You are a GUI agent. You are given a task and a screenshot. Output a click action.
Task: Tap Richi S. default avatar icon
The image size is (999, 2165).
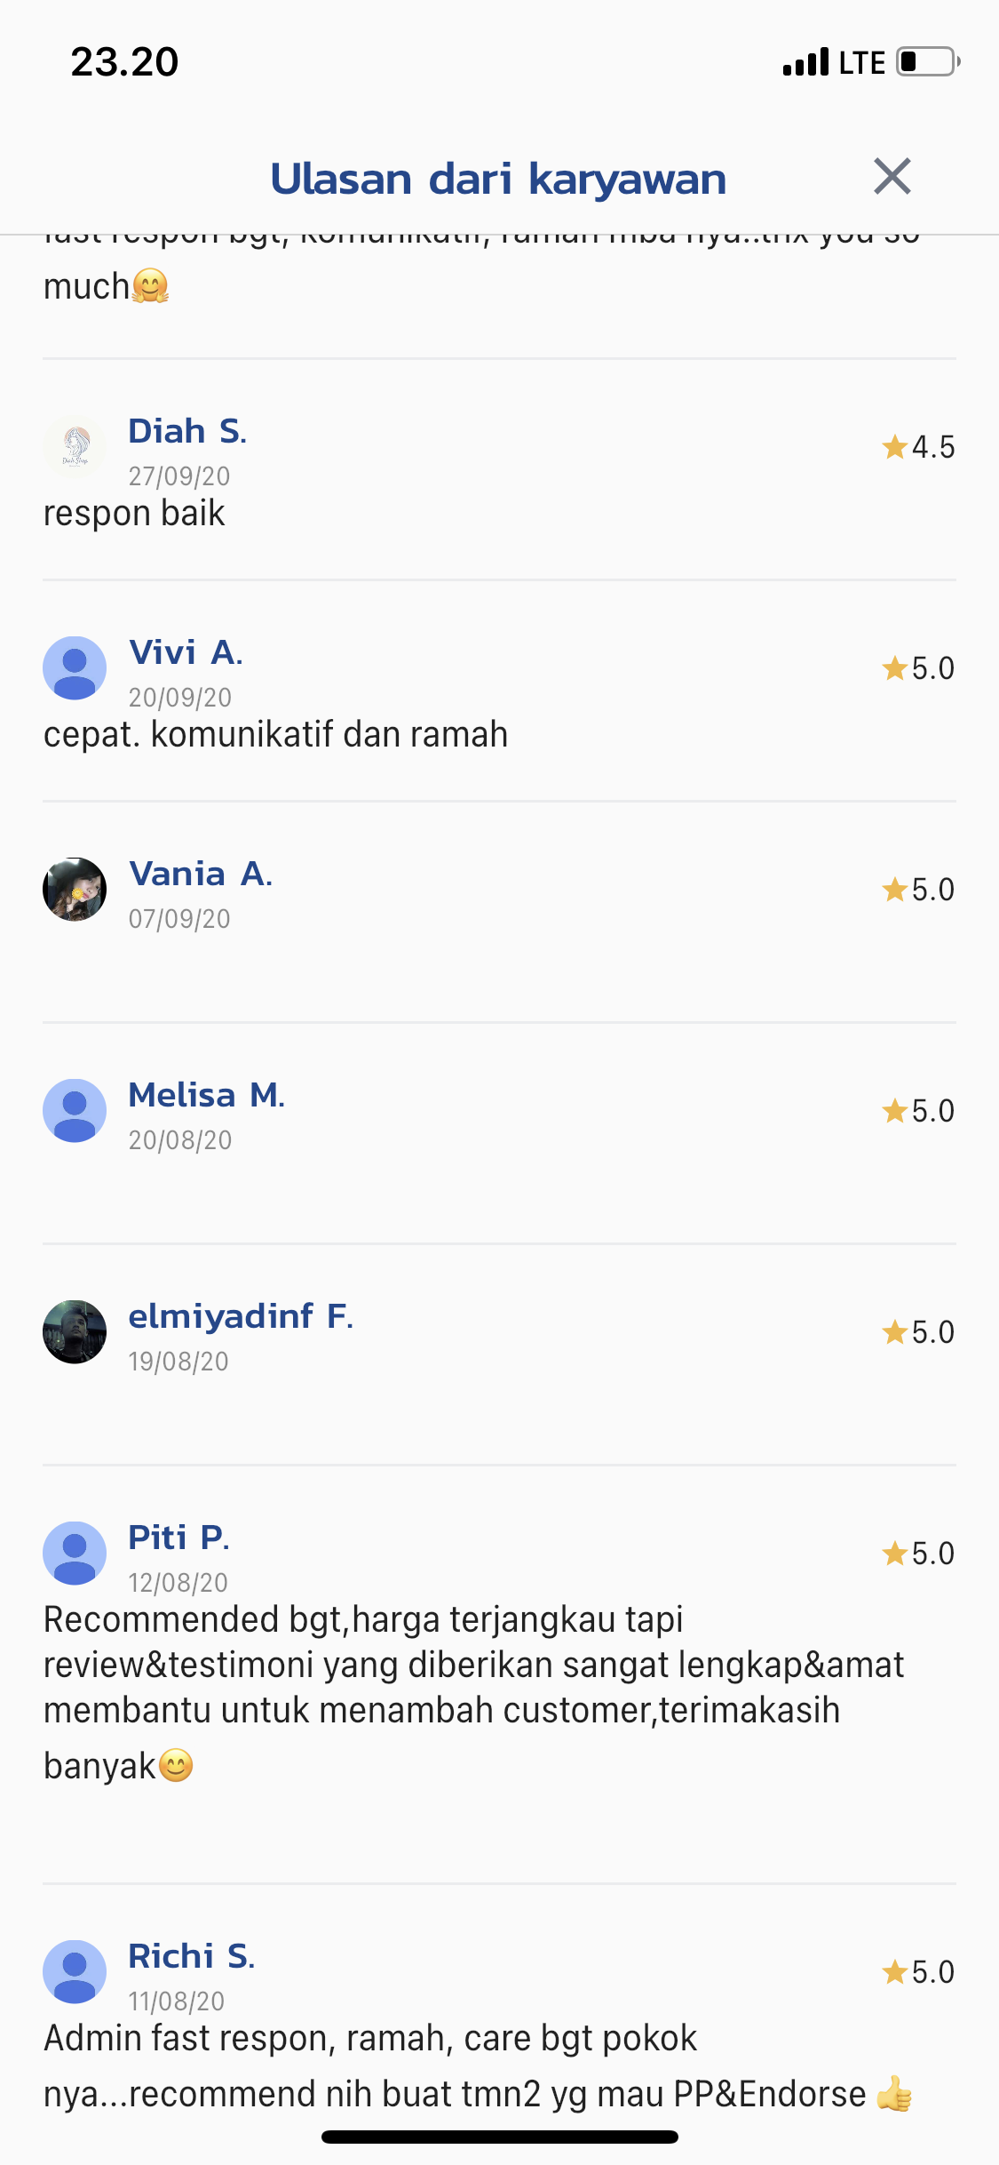[75, 1971]
